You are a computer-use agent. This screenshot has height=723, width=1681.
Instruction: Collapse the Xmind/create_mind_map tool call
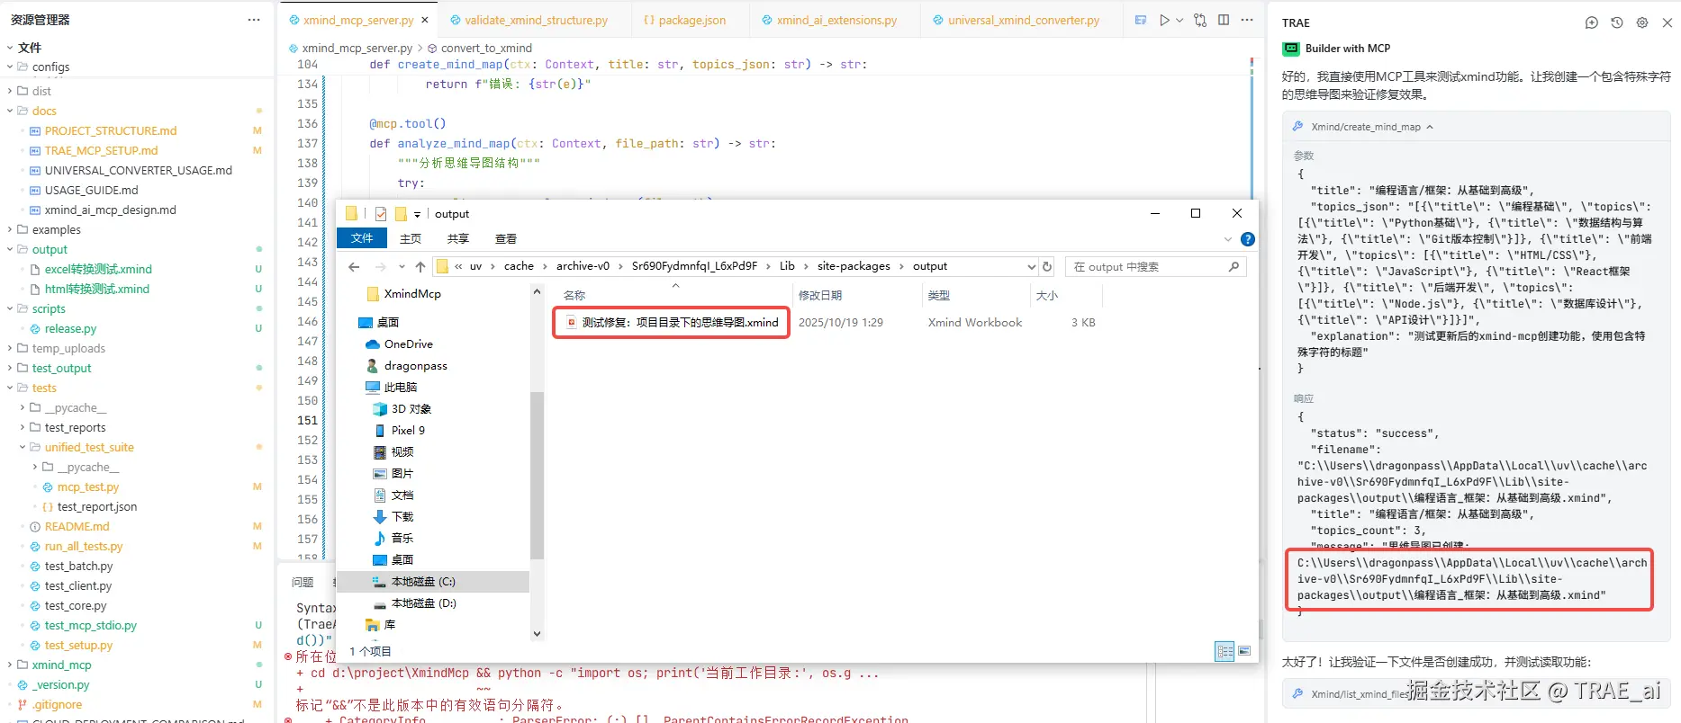pos(1430,127)
